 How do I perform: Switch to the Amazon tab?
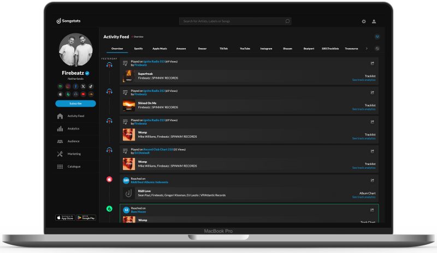point(181,49)
